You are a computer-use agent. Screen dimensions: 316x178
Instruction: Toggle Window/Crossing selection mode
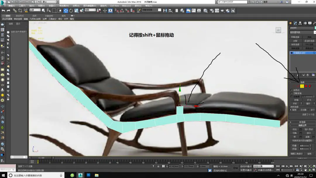59,11
